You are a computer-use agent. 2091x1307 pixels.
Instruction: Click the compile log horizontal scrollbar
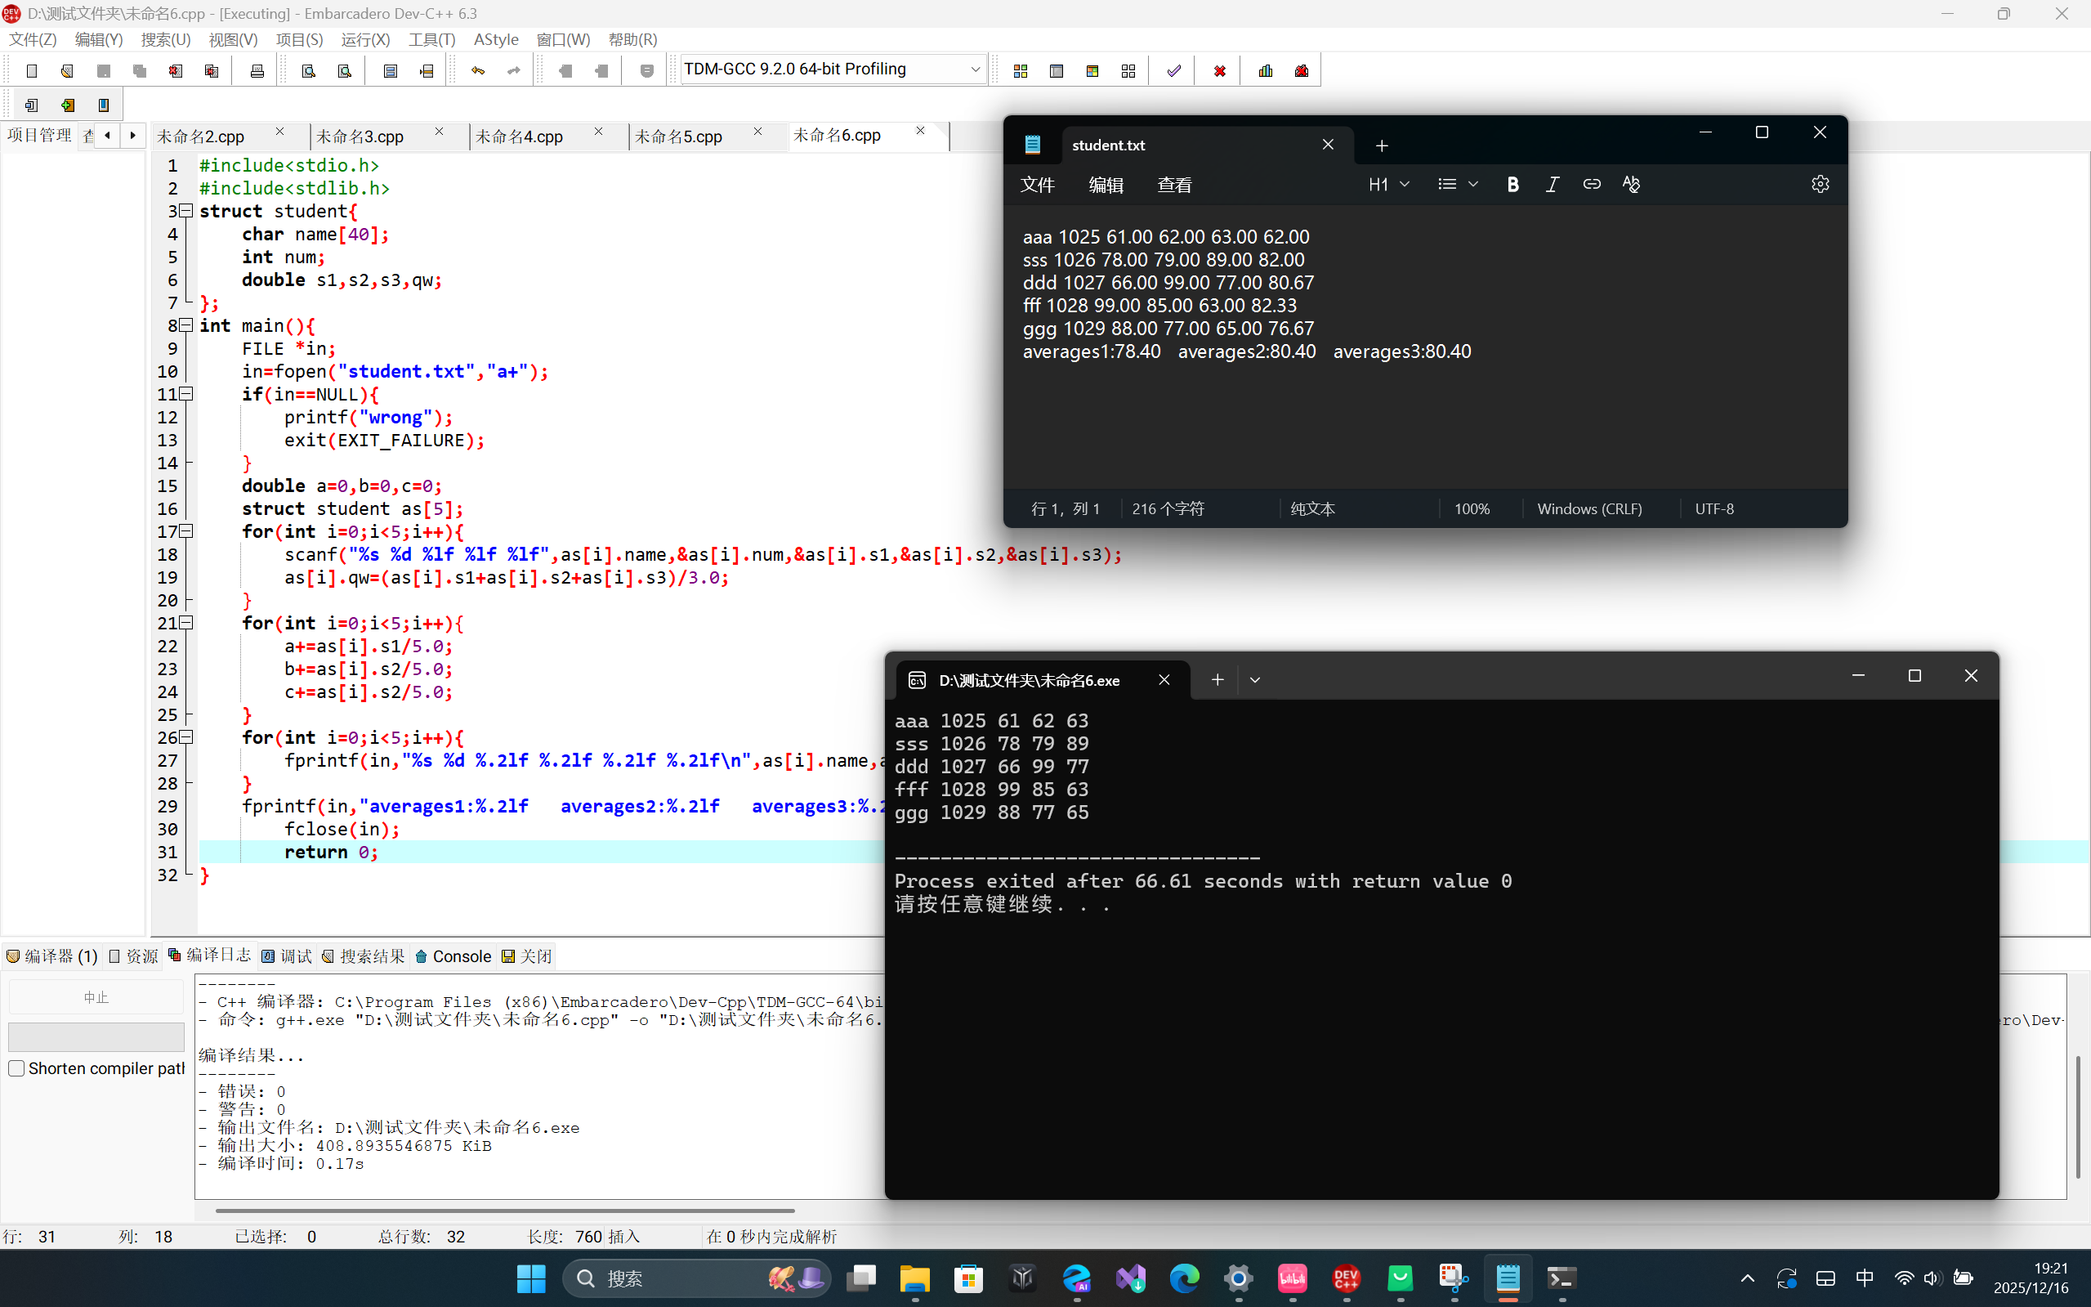click(x=505, y=1211)
